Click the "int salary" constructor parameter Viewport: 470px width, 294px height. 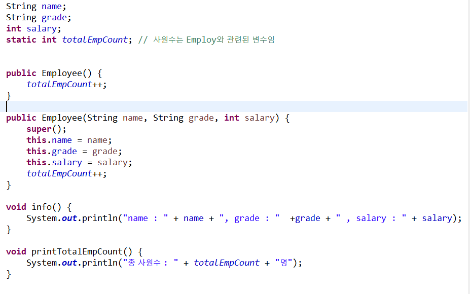[249, 118]
